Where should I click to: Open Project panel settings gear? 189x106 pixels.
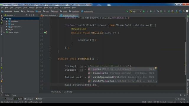34,15
